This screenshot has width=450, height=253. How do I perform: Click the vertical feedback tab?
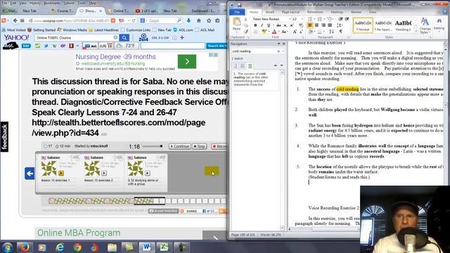4,137
